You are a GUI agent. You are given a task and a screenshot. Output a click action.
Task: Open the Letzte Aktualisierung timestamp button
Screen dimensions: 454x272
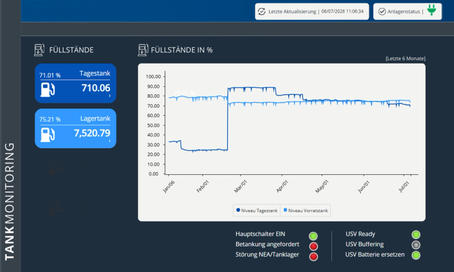tap(312, 11)
